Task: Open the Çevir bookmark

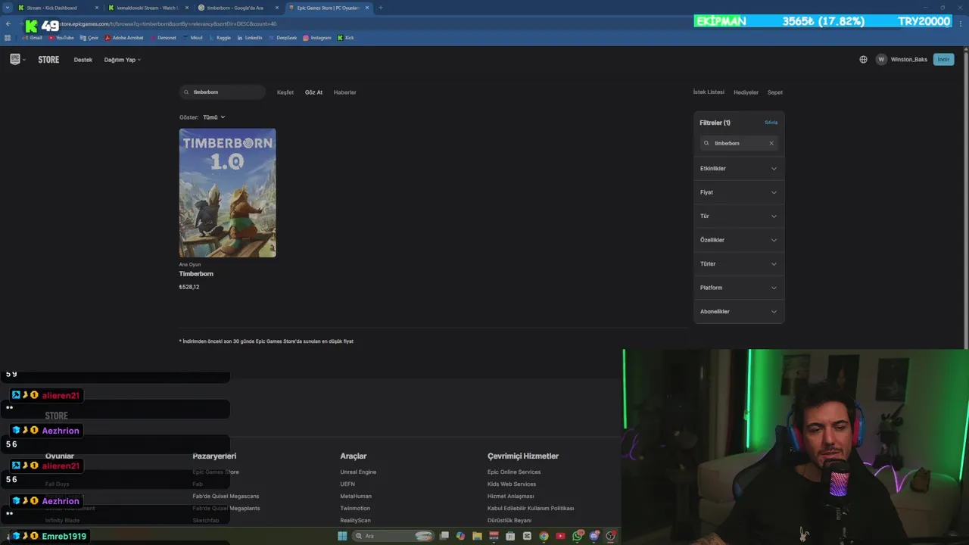Action: tap(89, 37)
